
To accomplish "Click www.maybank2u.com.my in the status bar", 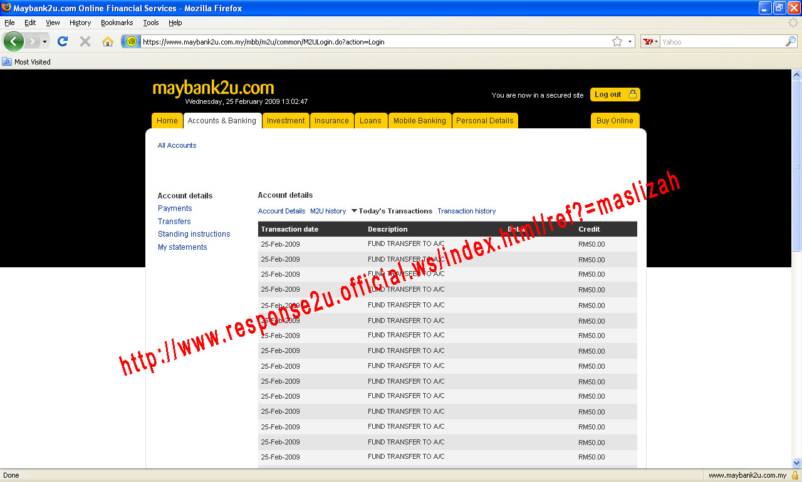I will tap(747, 476).
